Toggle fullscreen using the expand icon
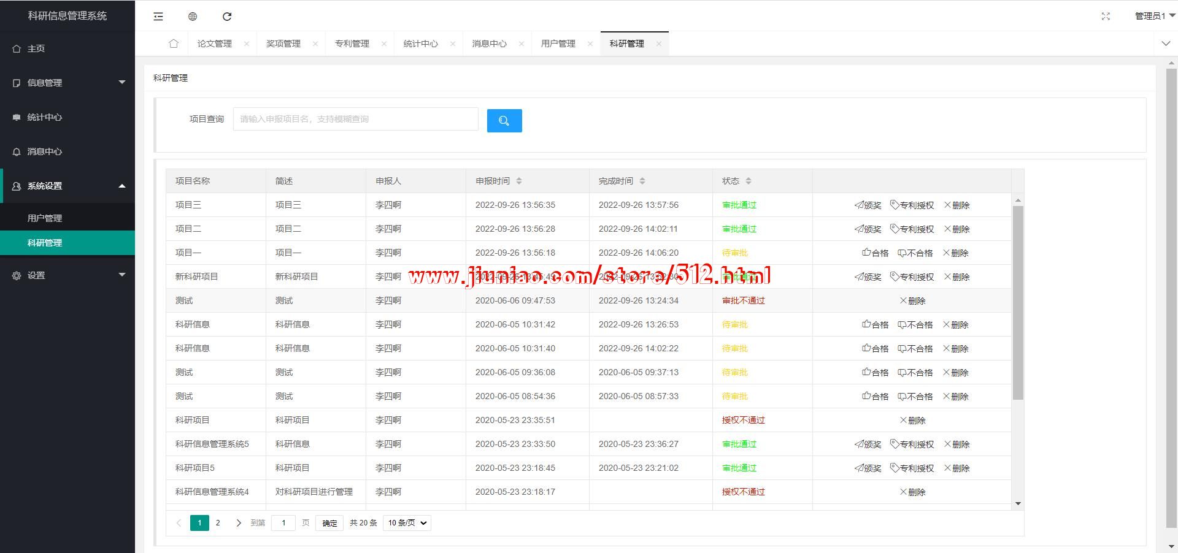1178x553 pixels. [x=1106, y=17]
